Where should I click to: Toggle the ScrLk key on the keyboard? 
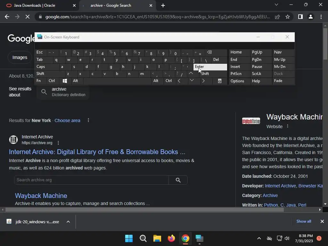(x=261, y=74)
